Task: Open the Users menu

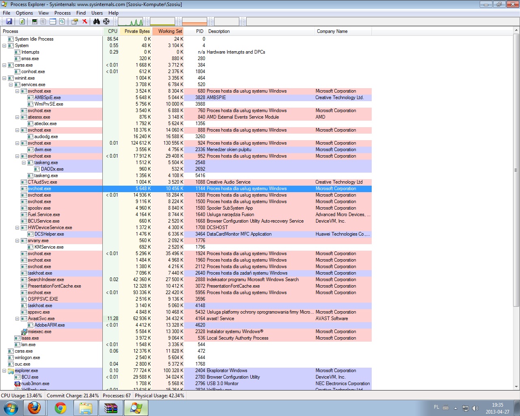Action: point(97,13)
